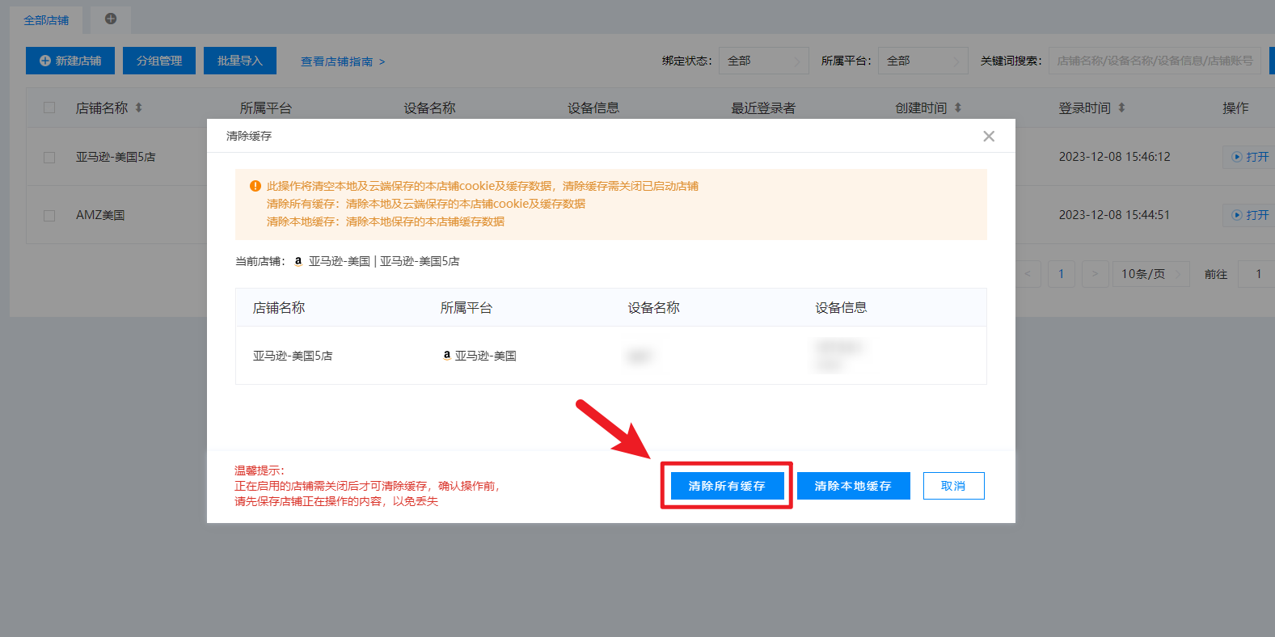Switch to the 全部店铺 tab

[46, 20]
